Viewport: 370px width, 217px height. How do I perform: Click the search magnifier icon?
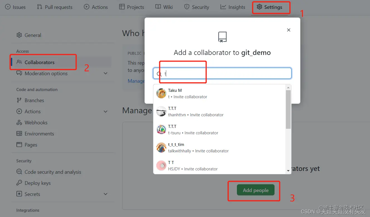tap(159, 74)
